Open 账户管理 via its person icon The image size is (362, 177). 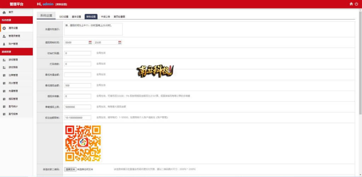click(4, 44)
